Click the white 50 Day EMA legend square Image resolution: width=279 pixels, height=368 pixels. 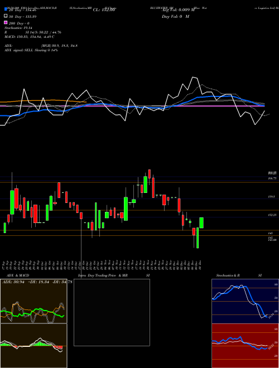(x=6, y=16)
